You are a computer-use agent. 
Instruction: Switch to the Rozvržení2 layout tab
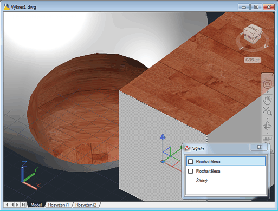point(86,205)
